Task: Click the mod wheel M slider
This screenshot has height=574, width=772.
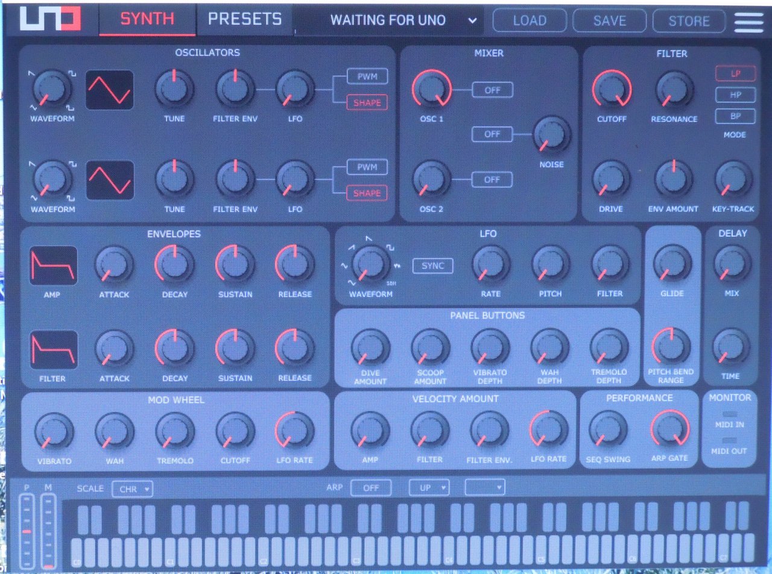Action: [x=48, y=531]
